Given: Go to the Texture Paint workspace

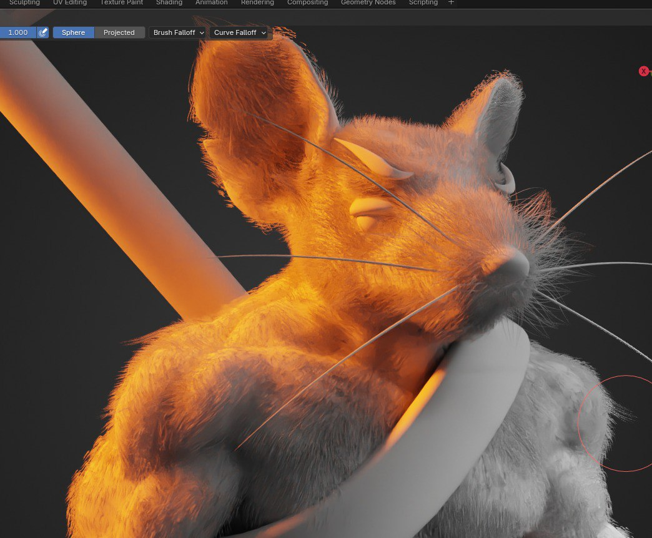Looking at the screenshot, I should pyautogui.click(x=122, y=2).
